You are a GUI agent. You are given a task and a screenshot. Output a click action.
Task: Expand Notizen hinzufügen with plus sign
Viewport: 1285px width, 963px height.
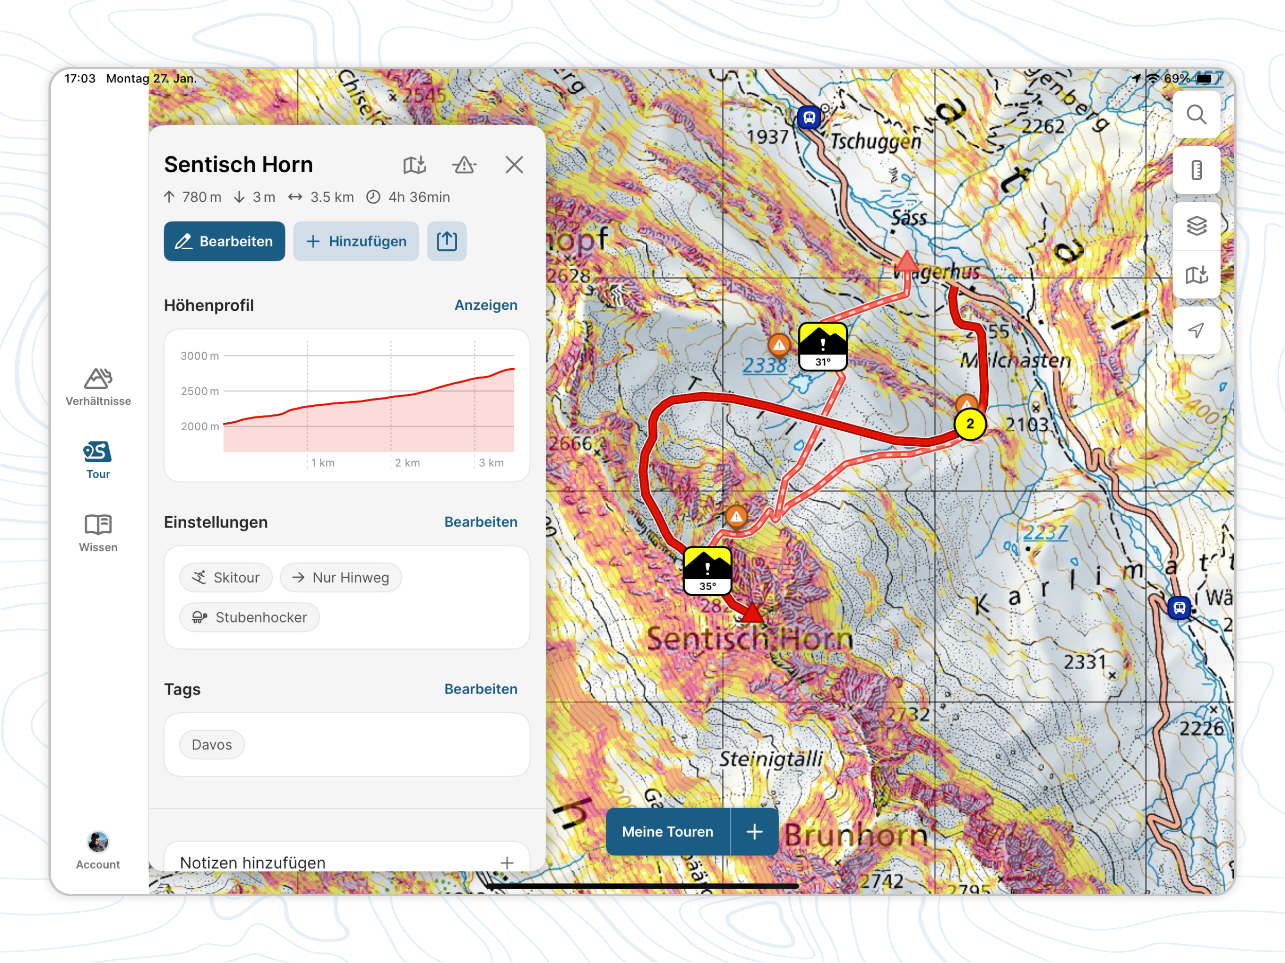pyautogui.click(x=507, y=862)
